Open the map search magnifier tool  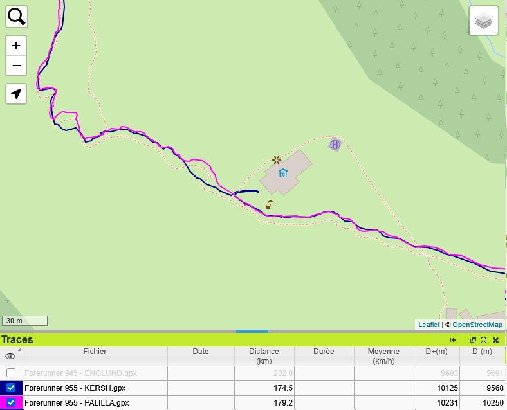click(16, 16)
